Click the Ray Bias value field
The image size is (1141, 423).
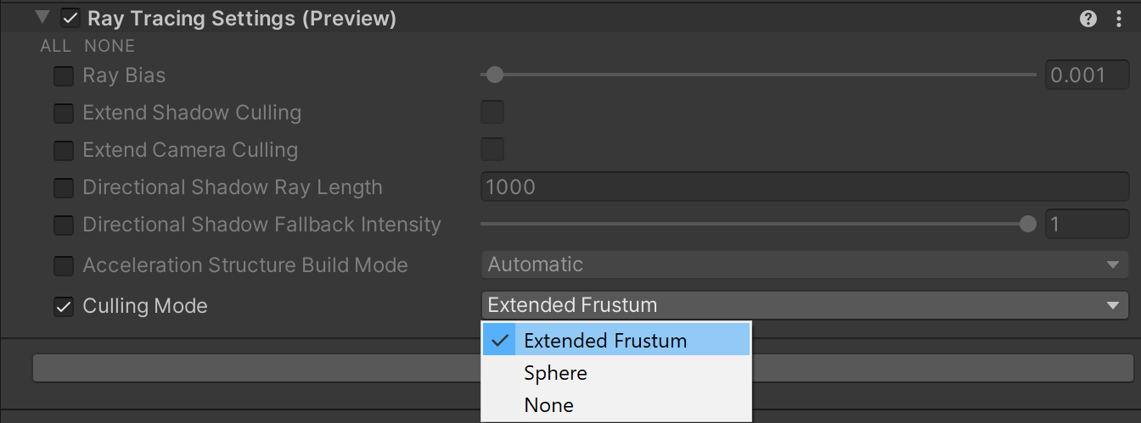(x=1086, y=75)
